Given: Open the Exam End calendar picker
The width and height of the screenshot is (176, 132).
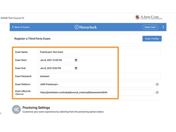Looking at the screenshot, I should 76,68.
